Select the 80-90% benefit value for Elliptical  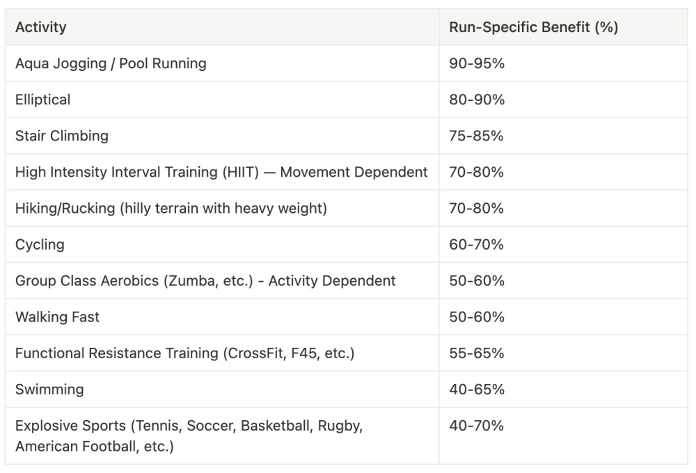pos(477,100)
